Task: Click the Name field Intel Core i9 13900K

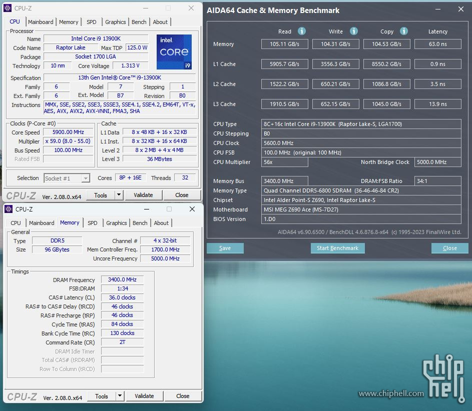Action: (x=96, y=38)
